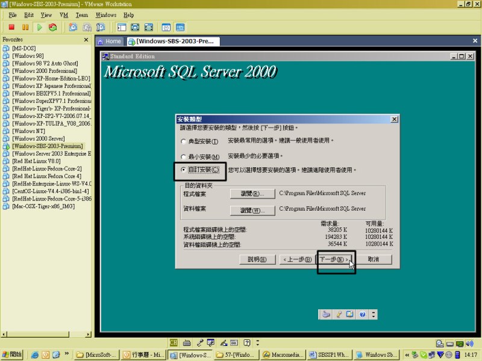
Task: Expand hidden system tray icons
Action: (407, 355)
